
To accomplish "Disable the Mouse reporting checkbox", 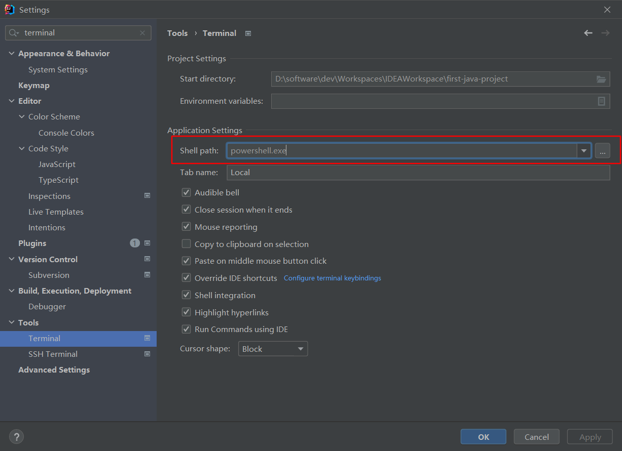I will [186, 227].
